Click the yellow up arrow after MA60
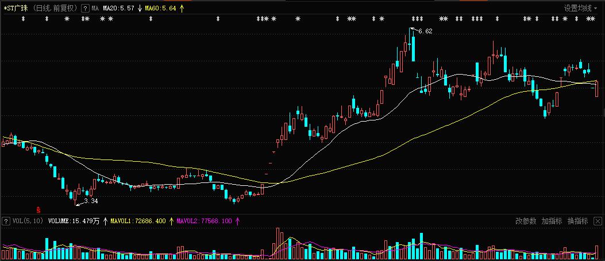 (182, 9)
